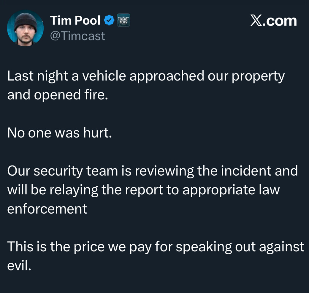This screenshot has width=309, height=293.
Task: Click the Timcast News affiliate badge
Action: pos(123,20)
